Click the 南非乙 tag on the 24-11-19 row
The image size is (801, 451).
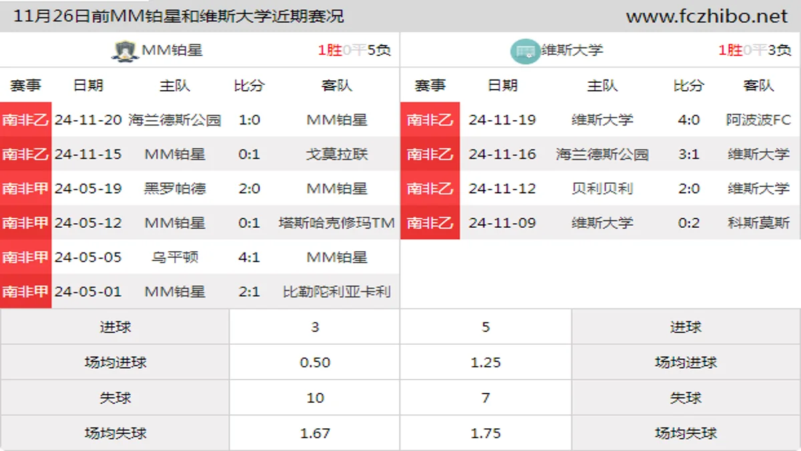(430, 120)
